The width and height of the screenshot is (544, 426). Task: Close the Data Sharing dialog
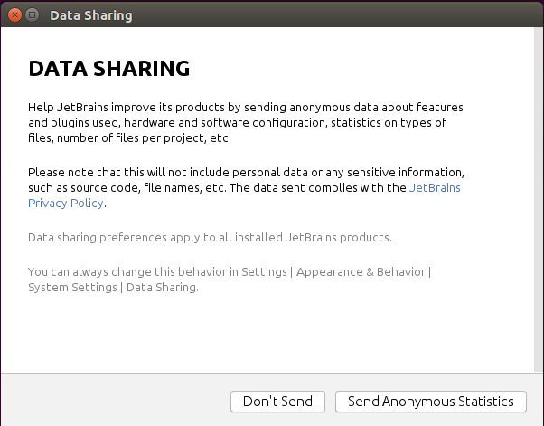pos(14,15)
